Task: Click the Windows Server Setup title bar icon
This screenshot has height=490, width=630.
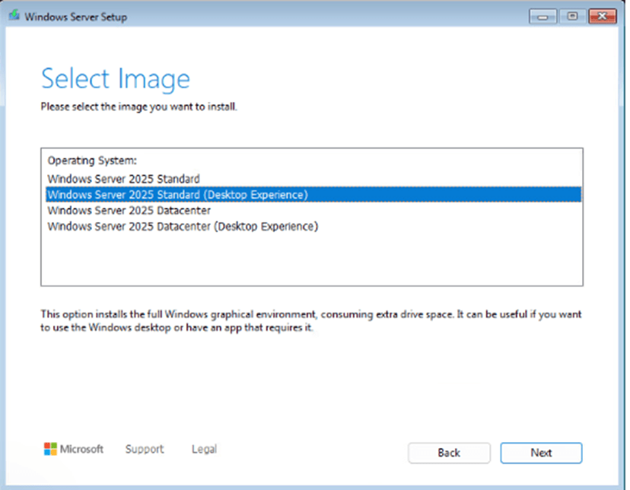Action: point(14,14)
